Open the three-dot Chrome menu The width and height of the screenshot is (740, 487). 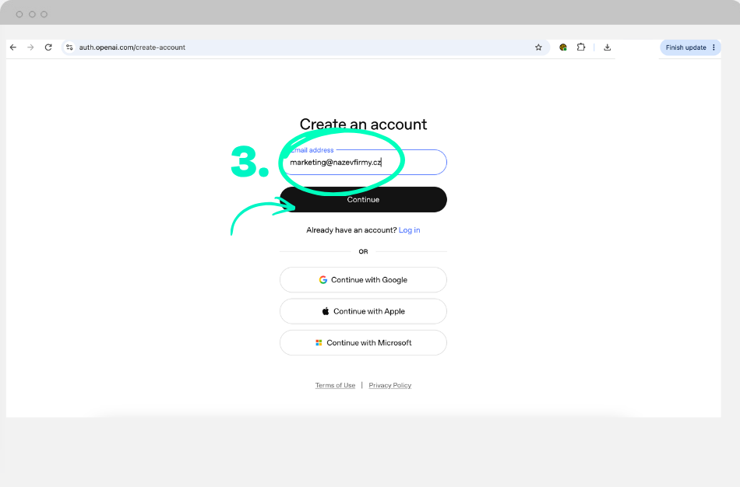click(x=714, y=47)
